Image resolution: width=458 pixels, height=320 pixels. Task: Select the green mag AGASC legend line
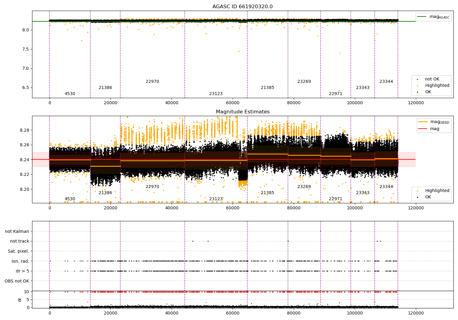coord(422,16)
